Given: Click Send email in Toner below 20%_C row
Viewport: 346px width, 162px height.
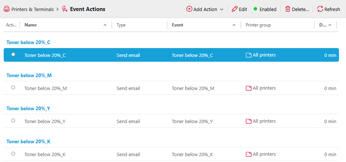Looking at the screenshot, I should (128, 55).
